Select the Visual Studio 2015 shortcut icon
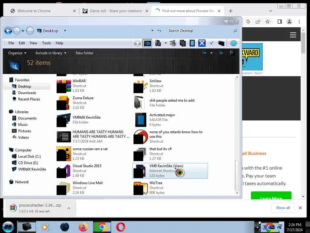 pos(64,171)
